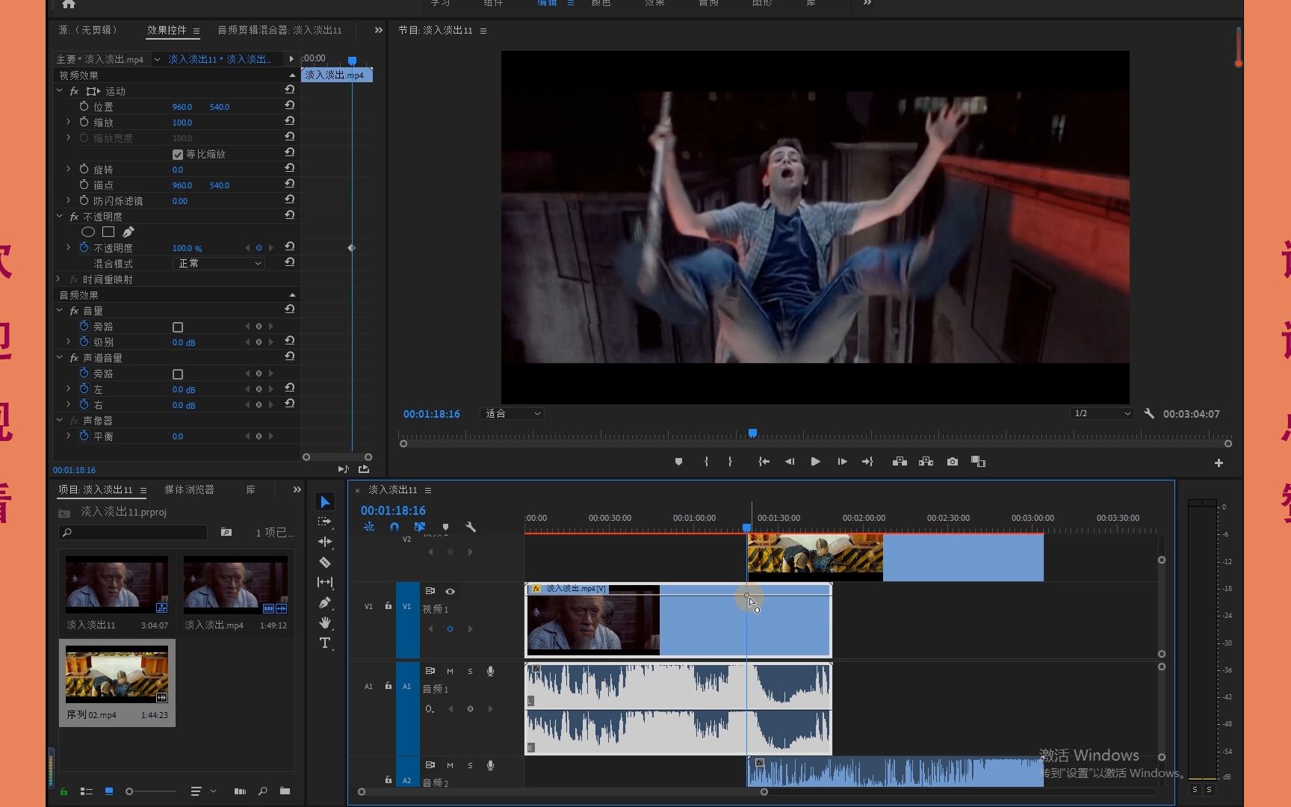Select the Selection tool arrow

(x=325, y=501)
